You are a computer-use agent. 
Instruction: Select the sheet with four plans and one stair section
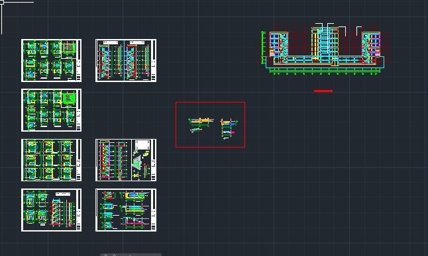51,210
